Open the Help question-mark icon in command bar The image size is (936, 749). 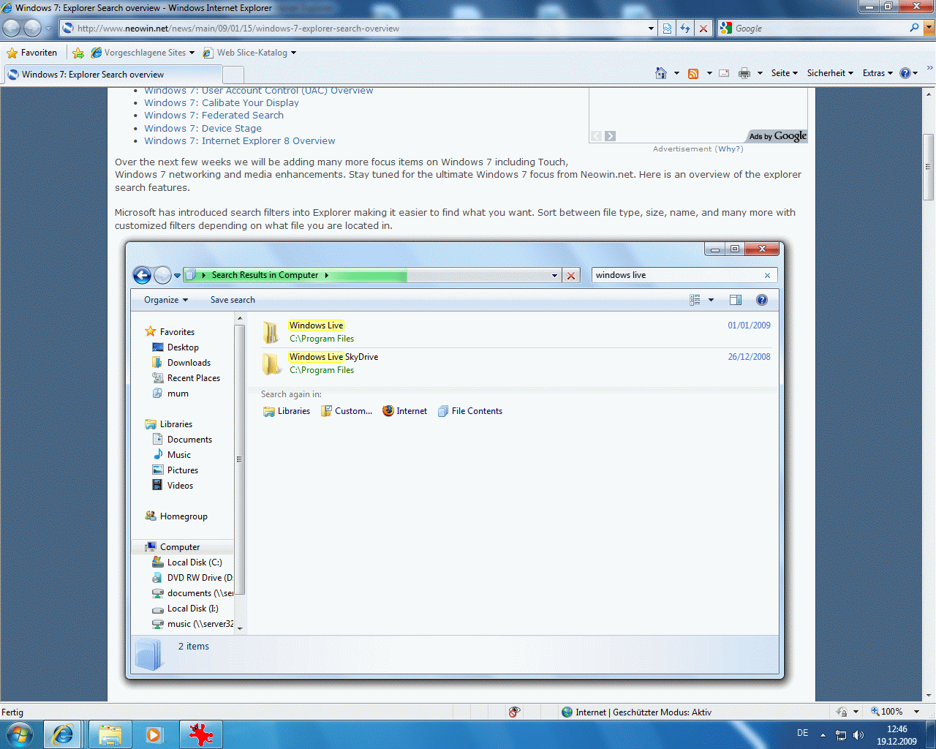point(905,73)
